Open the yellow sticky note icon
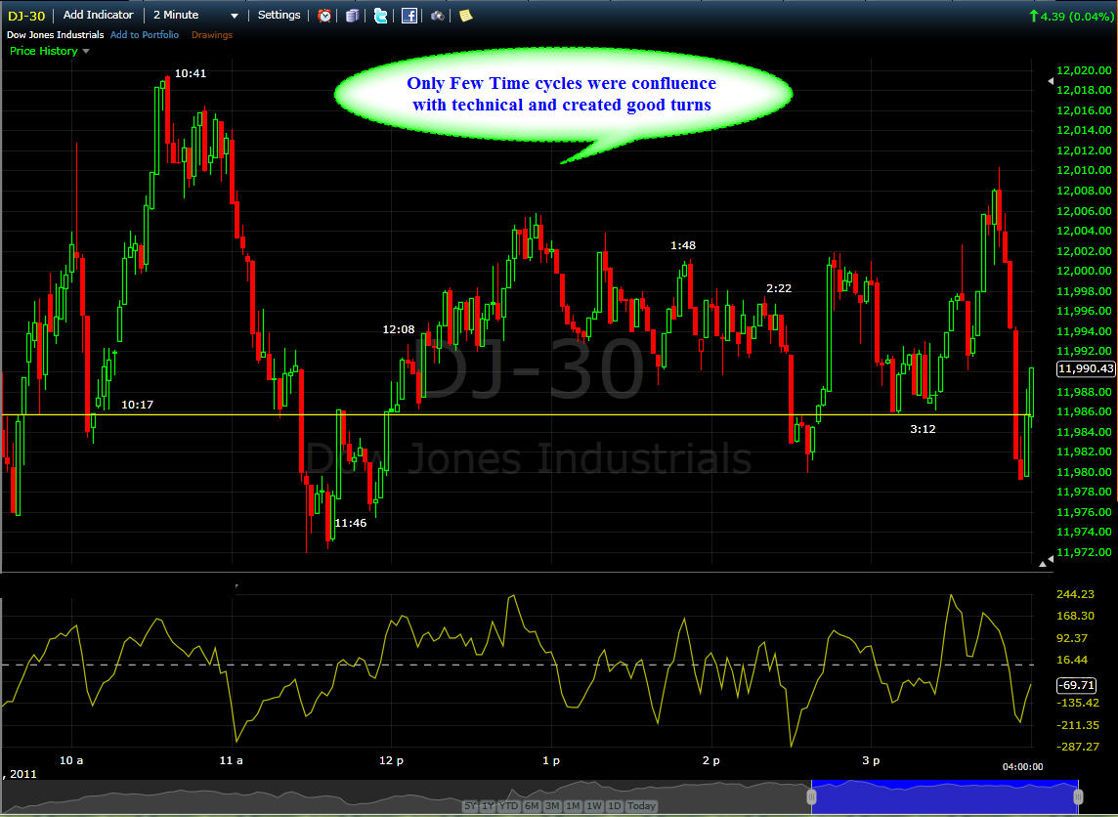1118x817 pixels. tap(465, 15)
